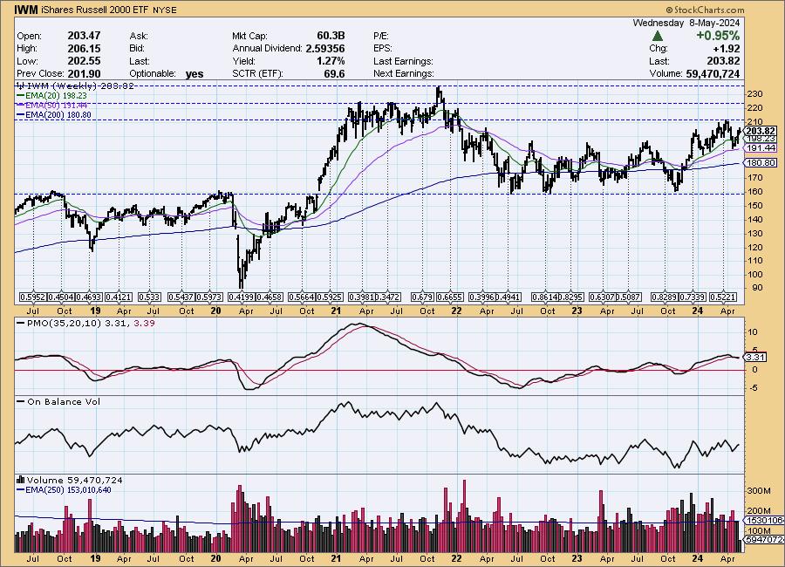Open the StockCharts.com copyright credit

coord(705,10)
